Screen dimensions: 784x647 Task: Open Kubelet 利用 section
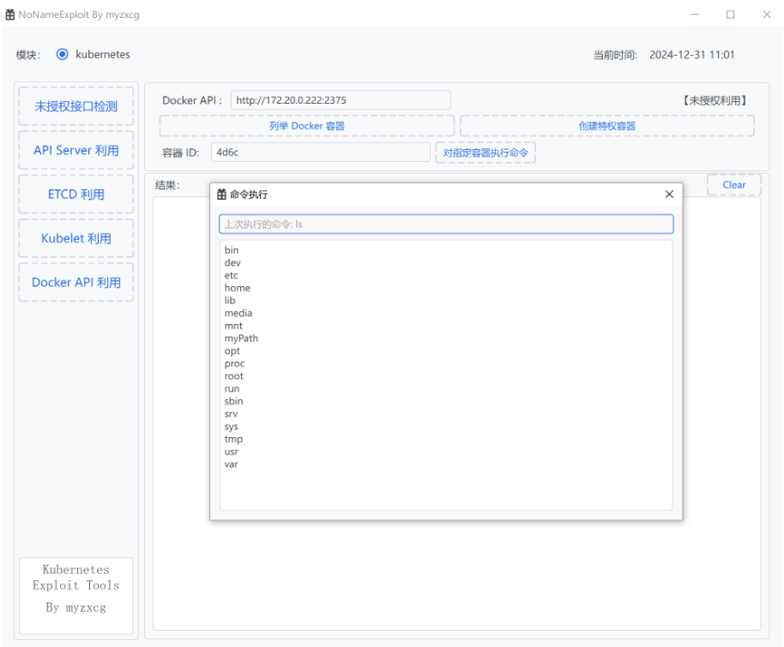tap(76, 238)
